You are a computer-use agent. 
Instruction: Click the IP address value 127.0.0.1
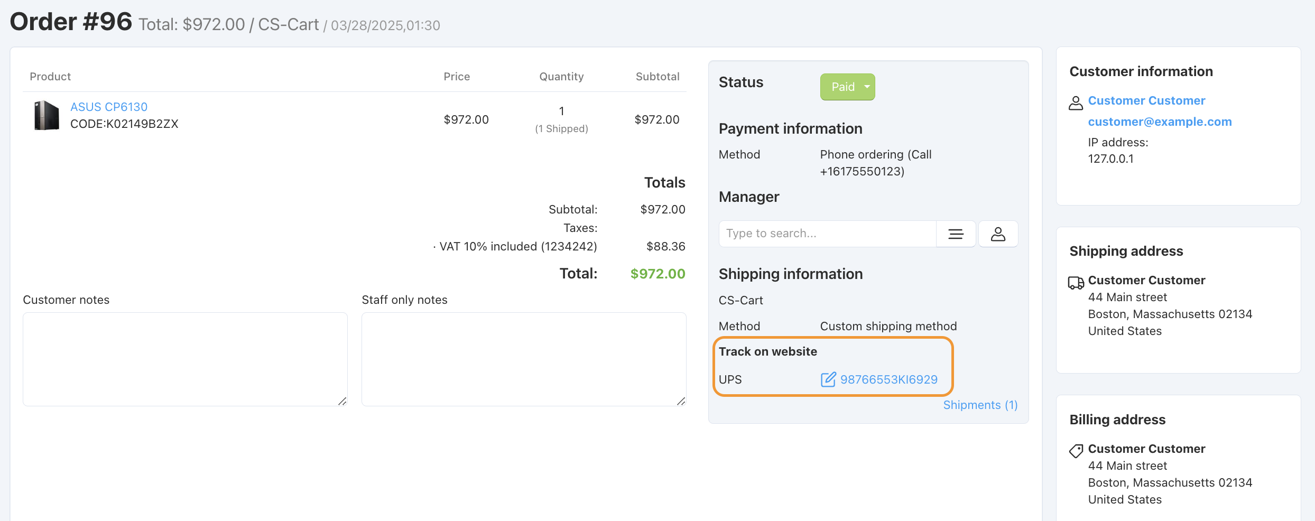(x=1110, y=159)
